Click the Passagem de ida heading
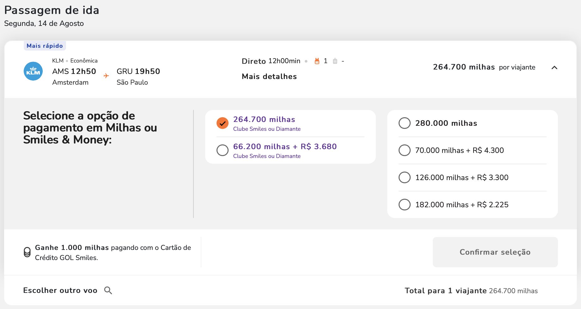This screenshot has height=309, width=581. [52, 10]
